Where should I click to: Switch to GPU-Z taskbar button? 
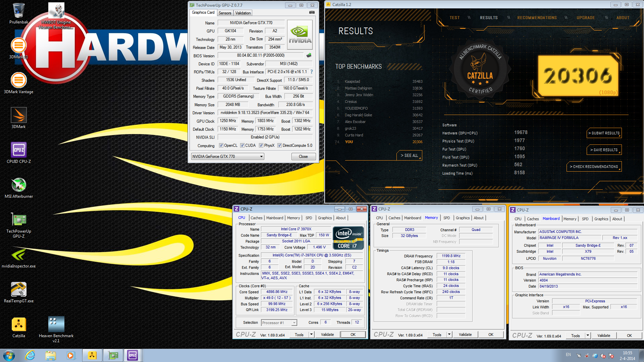[113, 355]
